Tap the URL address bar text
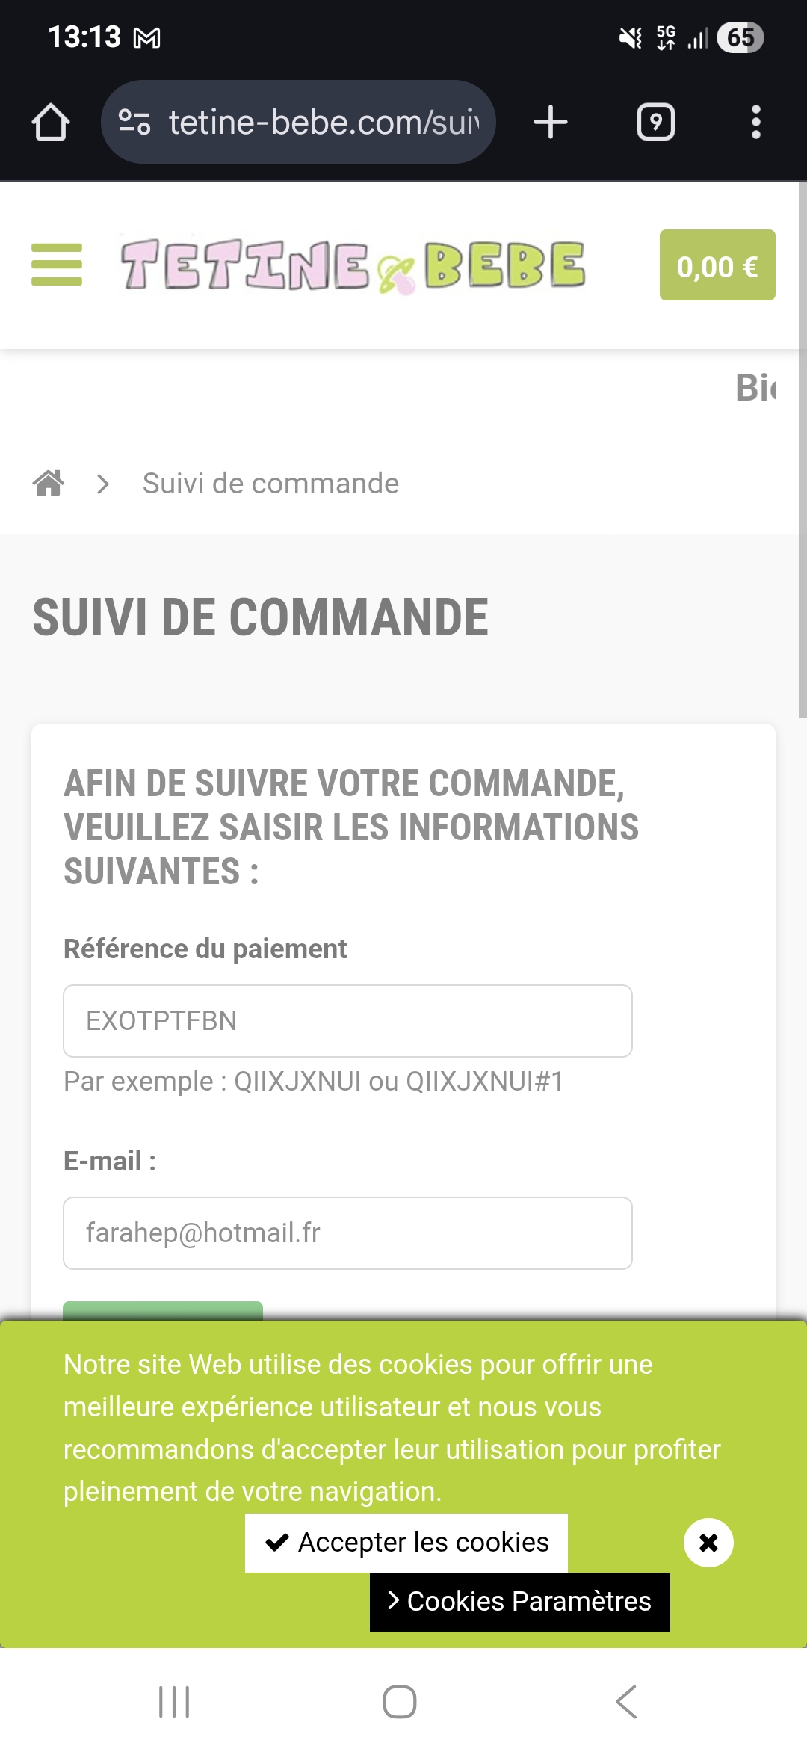 (323, 122)
